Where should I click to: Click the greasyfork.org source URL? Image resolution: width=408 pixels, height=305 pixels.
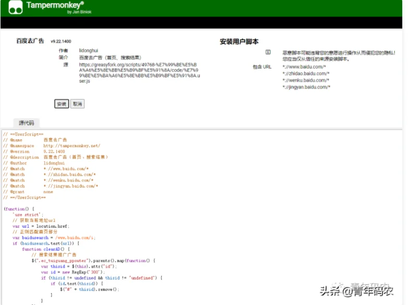[x=140, y=73]
